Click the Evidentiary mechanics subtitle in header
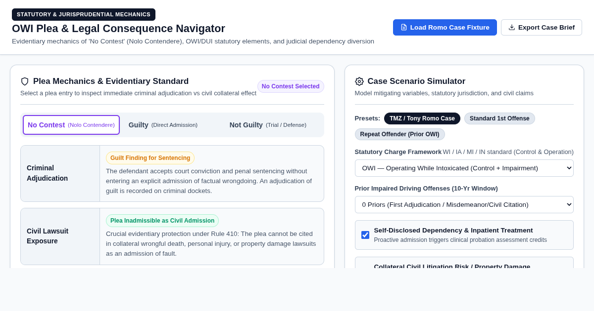The height and width of the screenshot is (311, 594). [193, 41]
